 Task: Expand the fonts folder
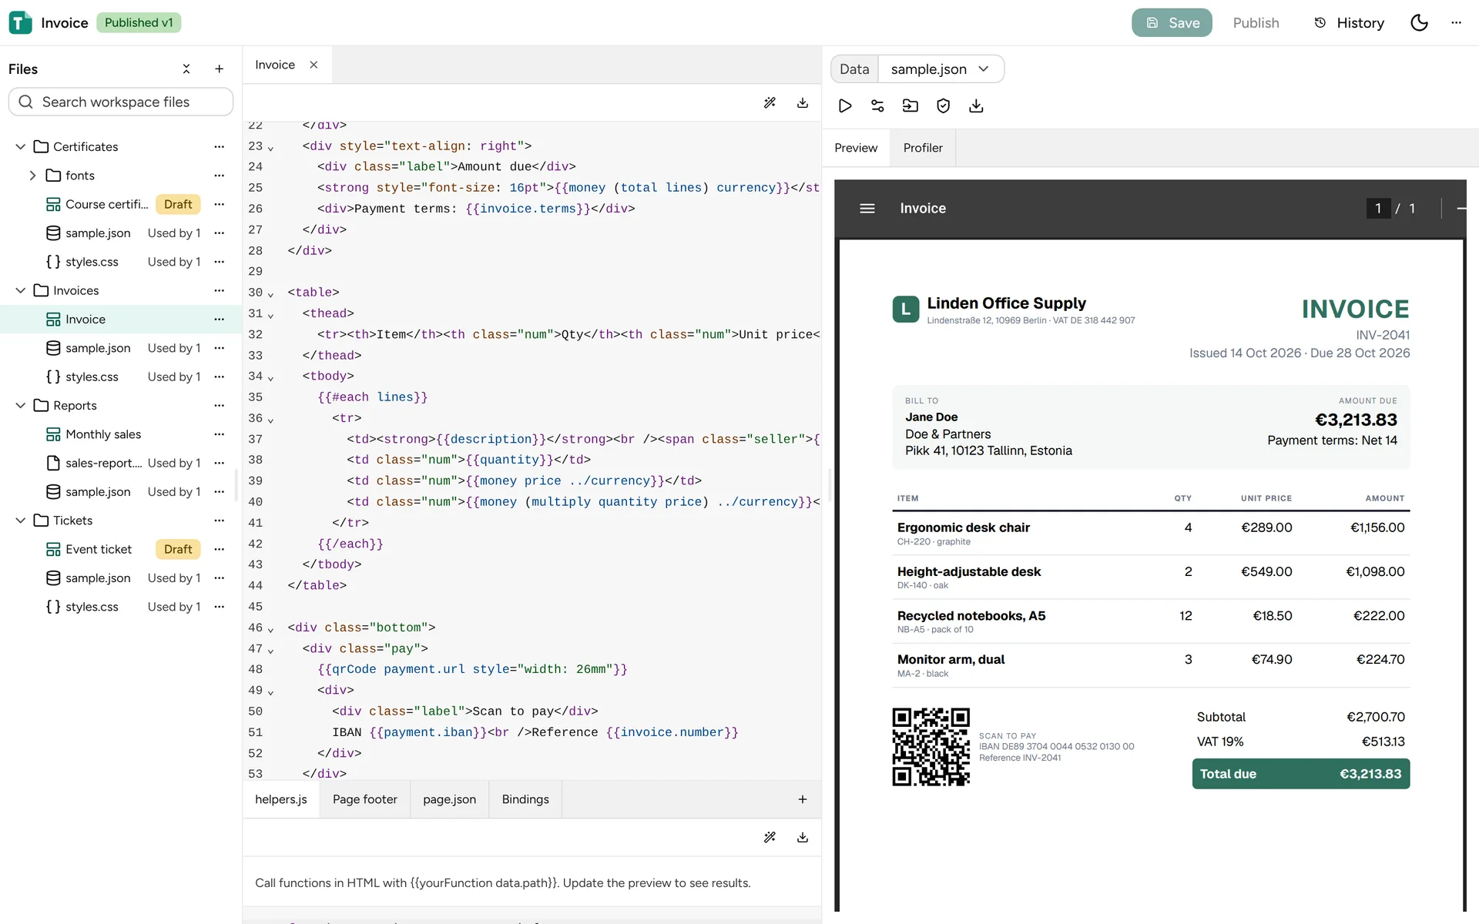[x=32, y=176]
